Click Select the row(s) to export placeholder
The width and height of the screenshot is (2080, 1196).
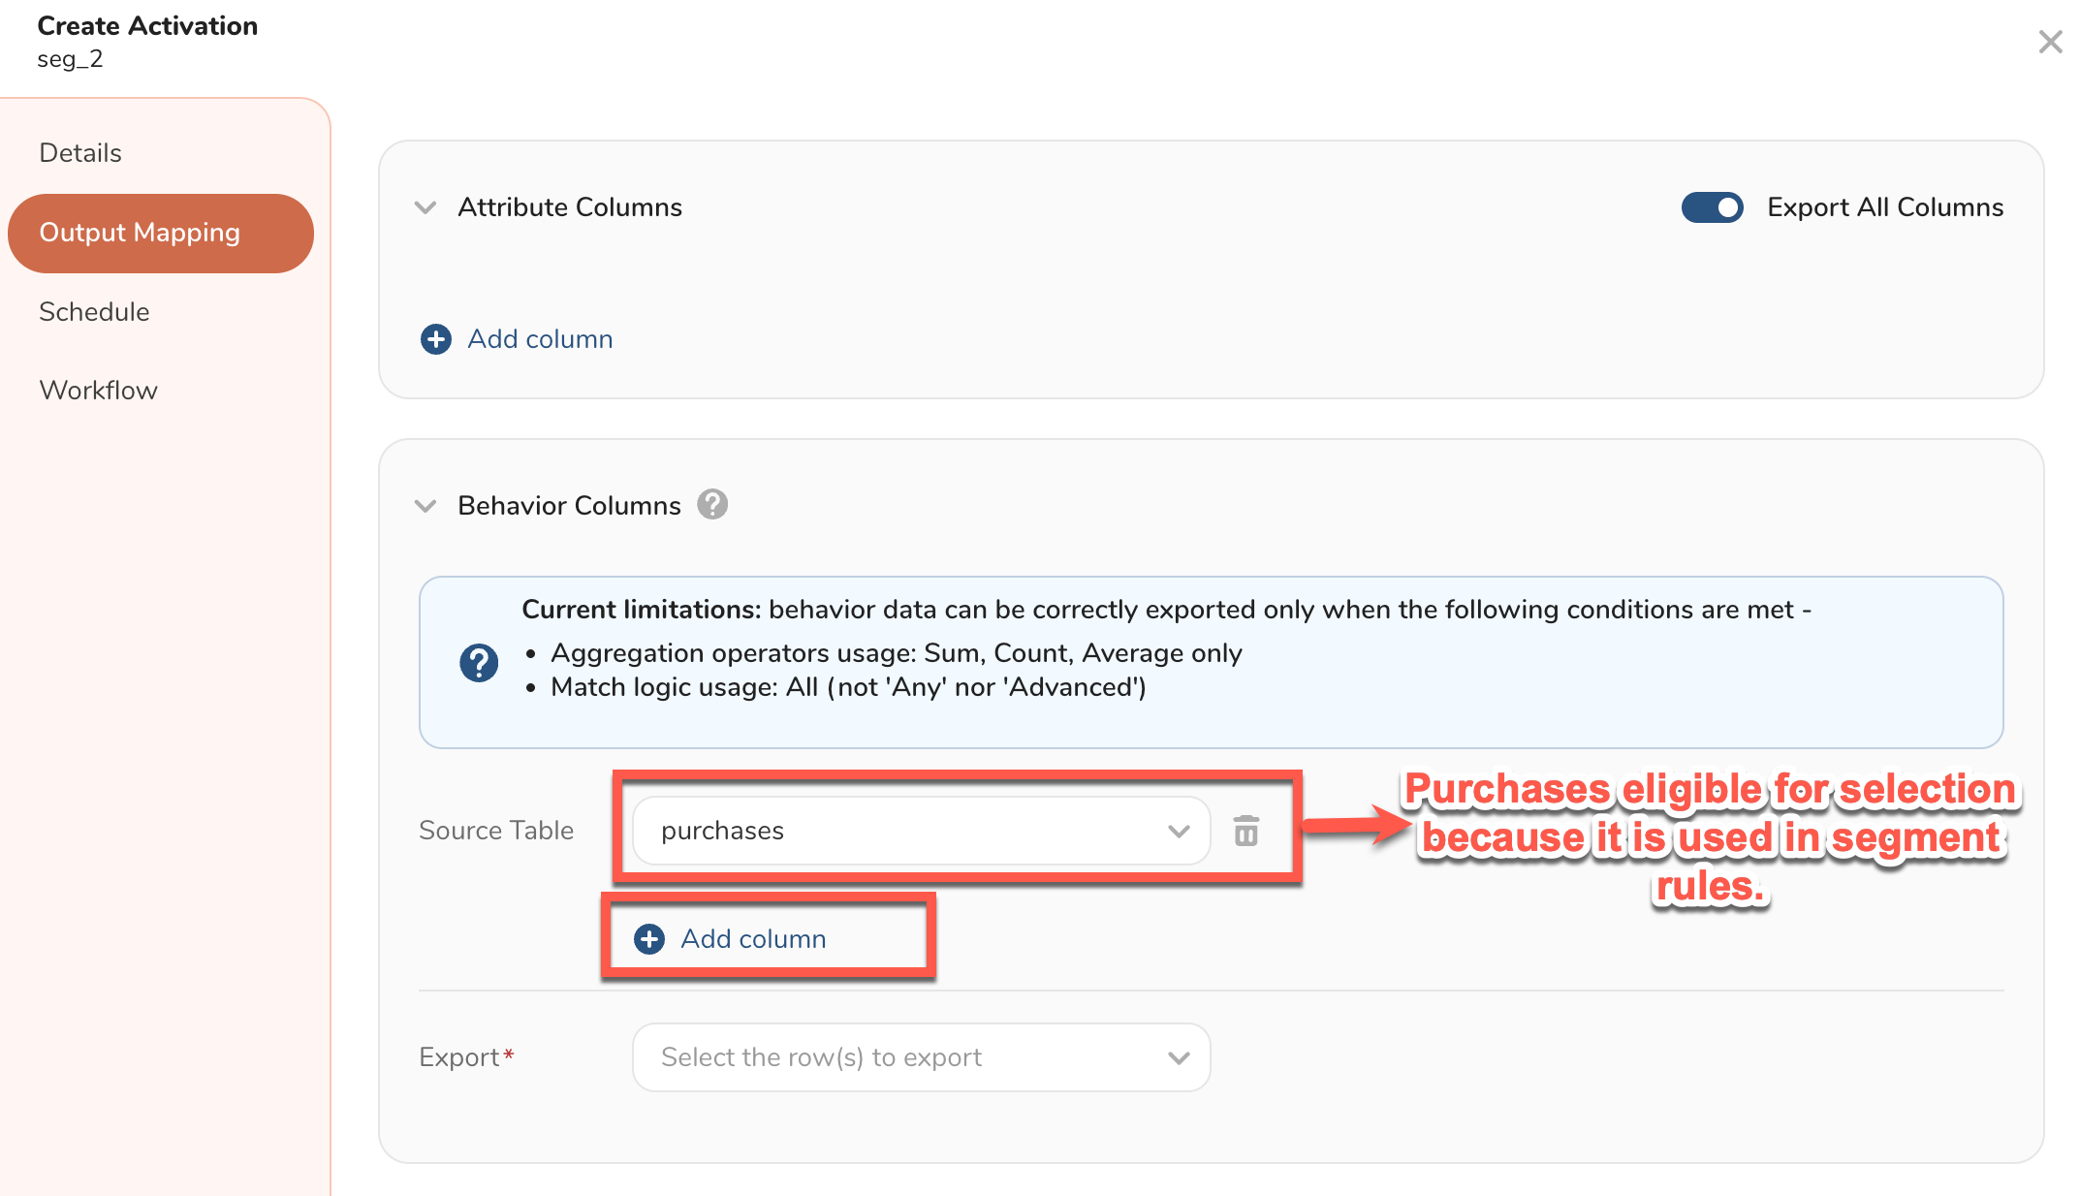click(x=822, y=1057)
